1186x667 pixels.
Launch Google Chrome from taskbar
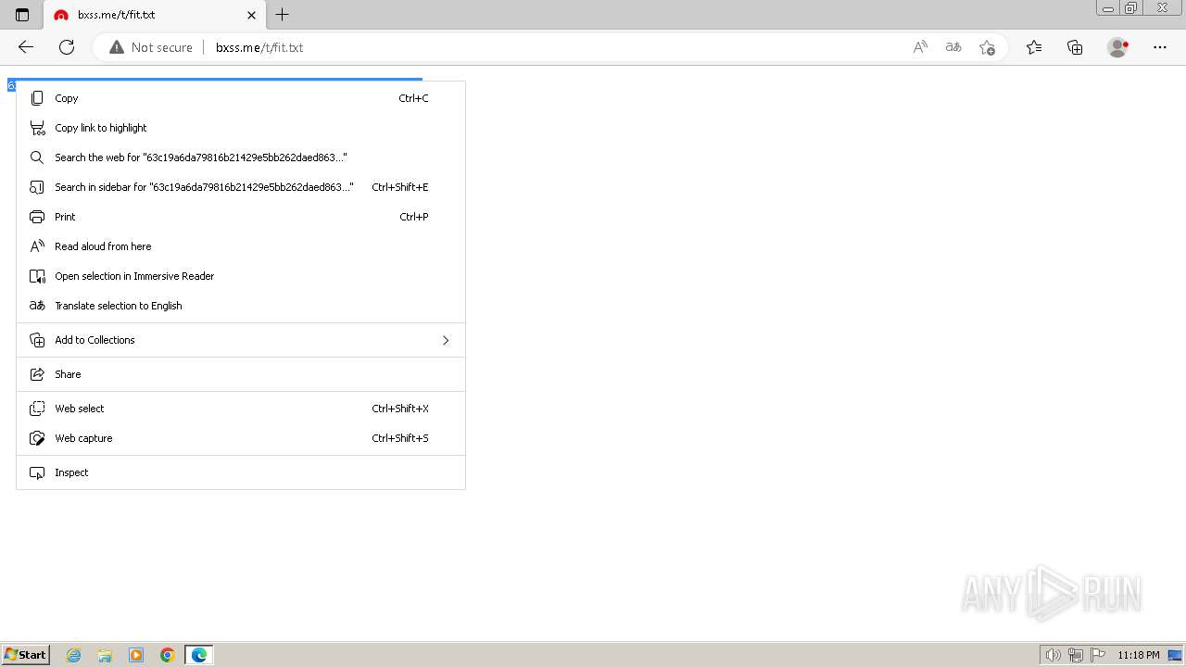(168, 655)
